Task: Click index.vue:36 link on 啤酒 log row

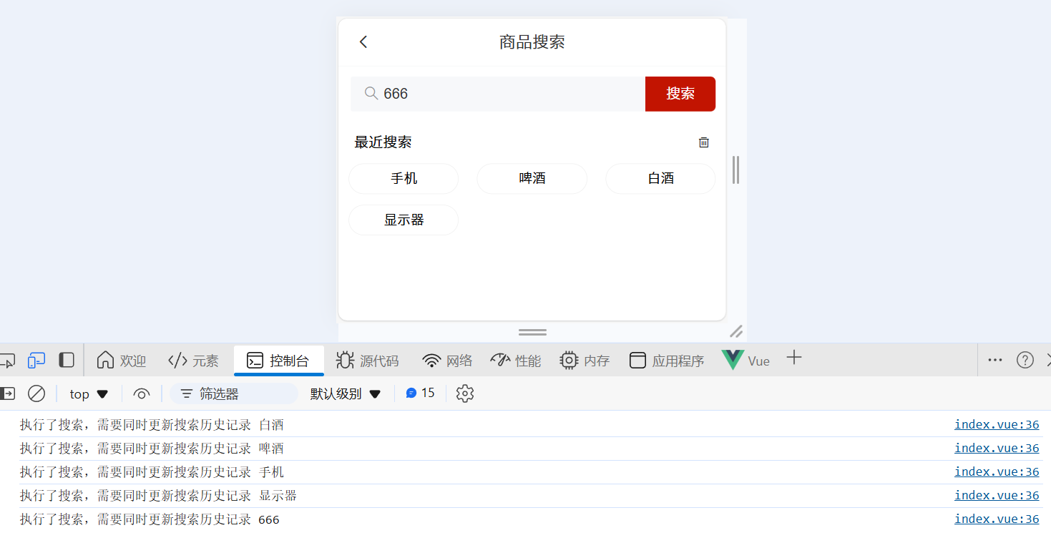Action: 997,449
